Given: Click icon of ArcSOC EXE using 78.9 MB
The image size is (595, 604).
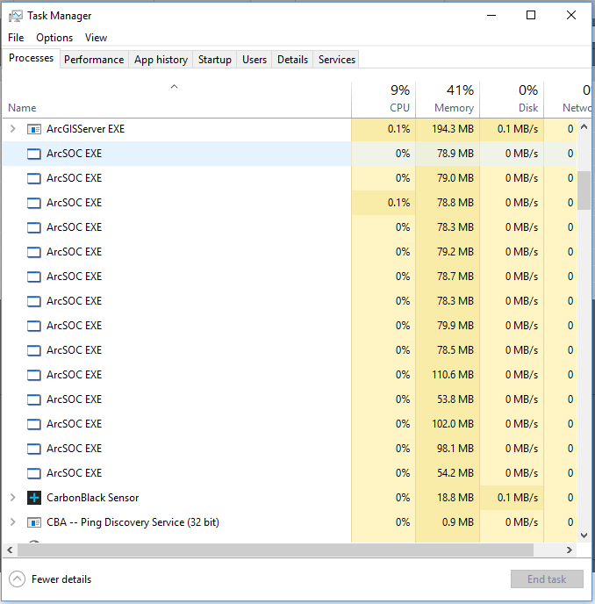Looking at the screenshot, I should coord(34,154).
